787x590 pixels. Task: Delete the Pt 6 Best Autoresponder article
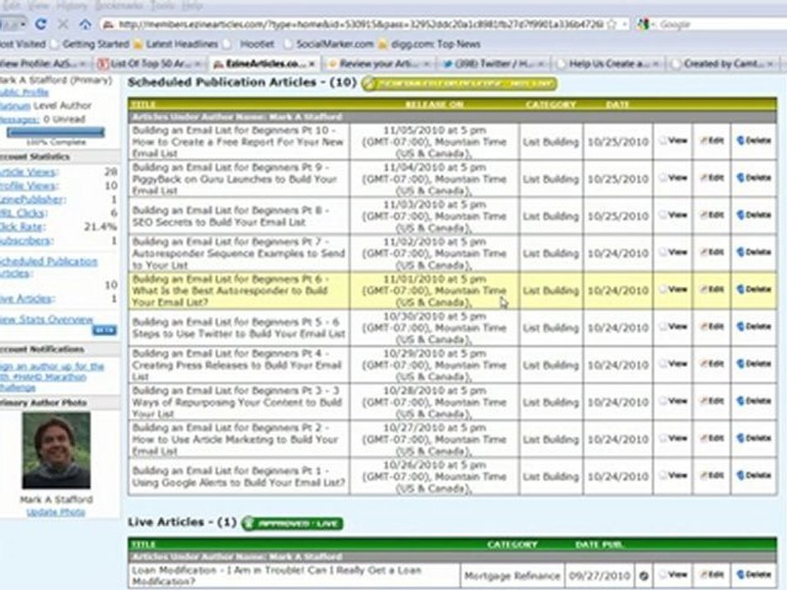click(x=754, y=289)
